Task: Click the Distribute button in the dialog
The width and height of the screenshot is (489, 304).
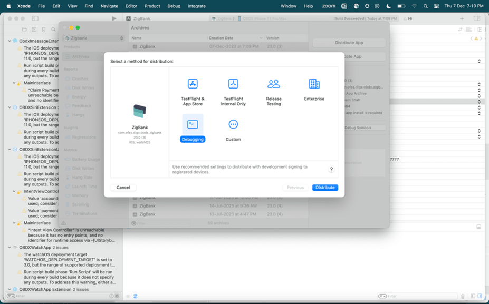Action: pyautogui.click(x=325, y=188)
